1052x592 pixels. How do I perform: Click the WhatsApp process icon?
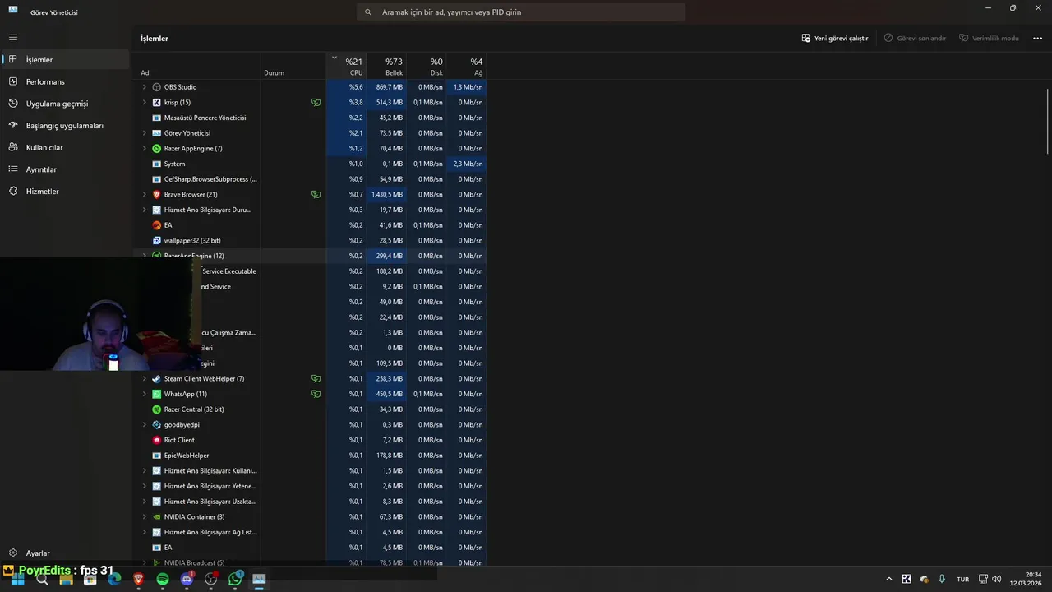tap(157, 394)
